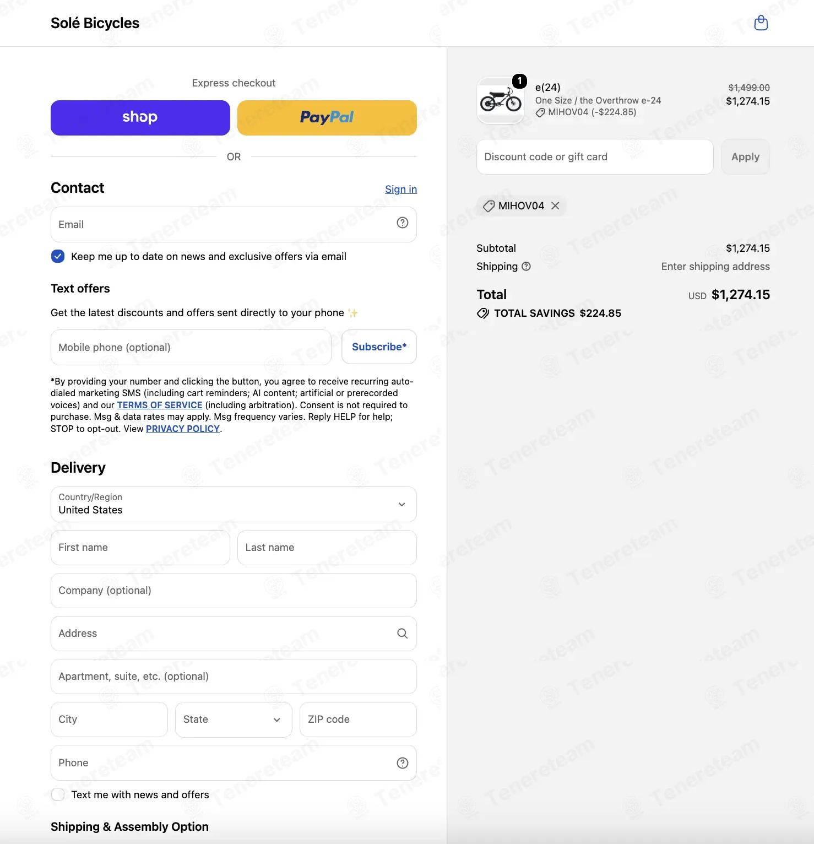Screen dimensions: 814x844
Task: Click the Subscribe button for text offers
Action: 379,347
